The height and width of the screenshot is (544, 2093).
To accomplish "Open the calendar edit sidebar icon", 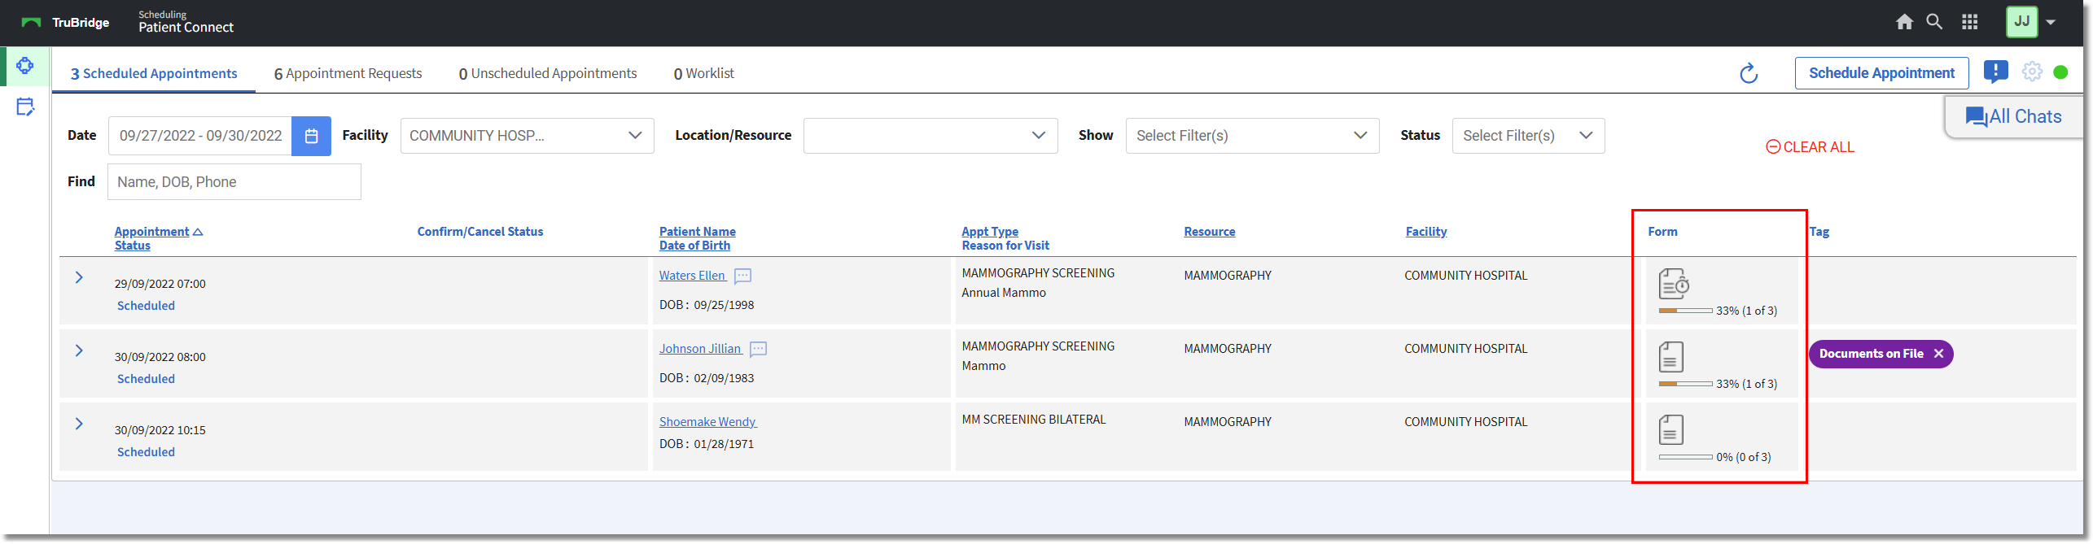I will coord(25,107).
